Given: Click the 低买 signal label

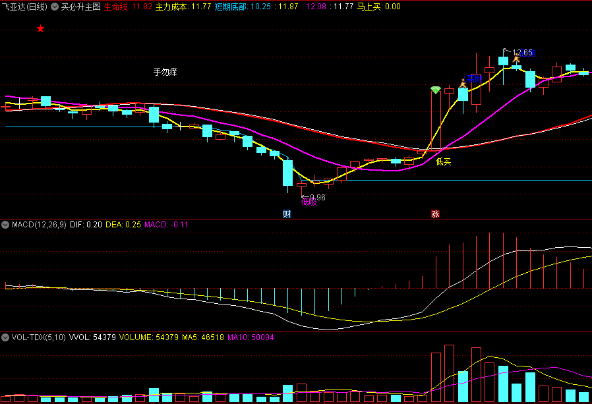Looking at the screenshot, I should (443, 161).
